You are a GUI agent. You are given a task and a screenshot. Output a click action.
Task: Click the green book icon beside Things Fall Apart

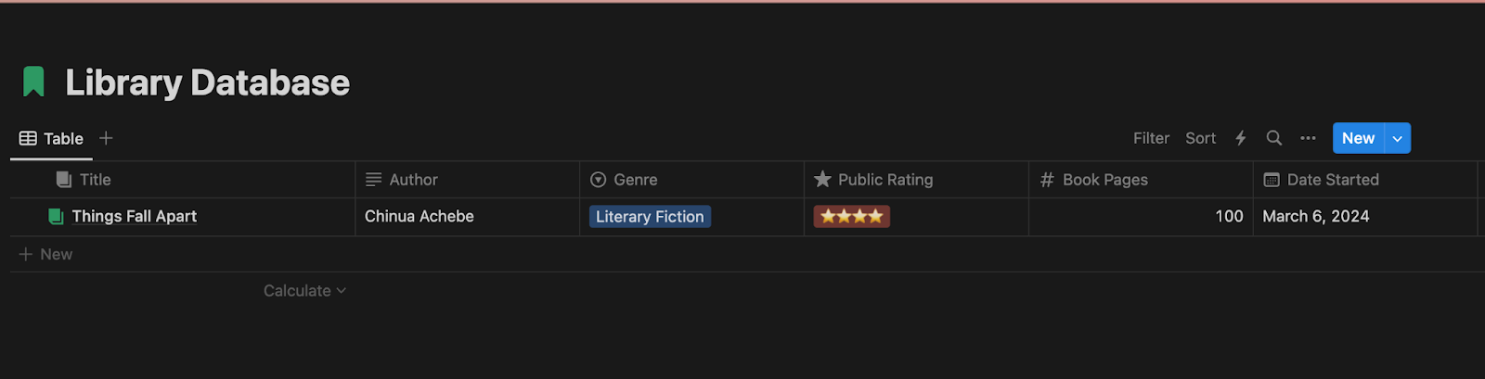pos(56,217)
